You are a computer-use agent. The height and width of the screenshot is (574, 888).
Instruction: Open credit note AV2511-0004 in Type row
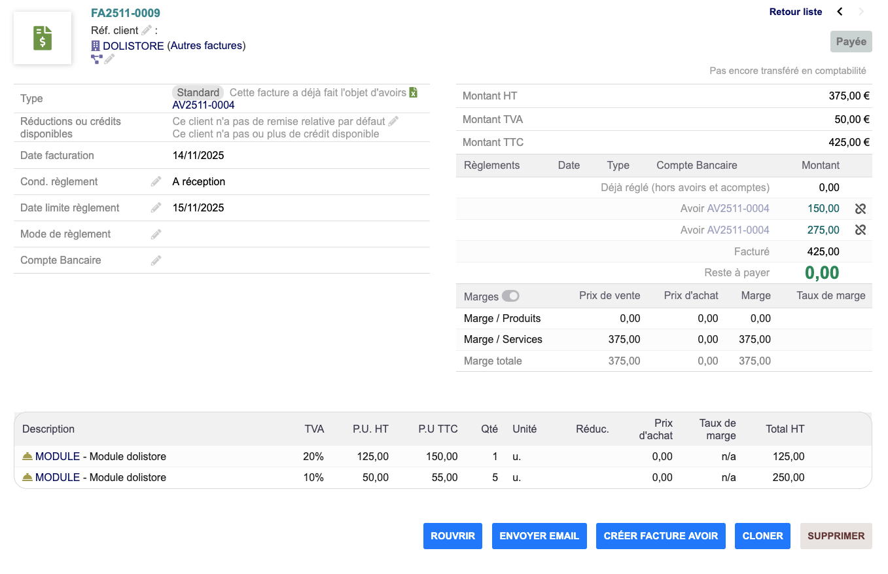tap(204, 105)
